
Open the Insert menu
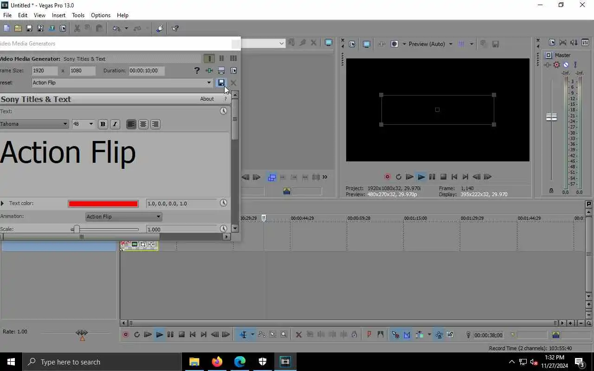coord(58,15)
